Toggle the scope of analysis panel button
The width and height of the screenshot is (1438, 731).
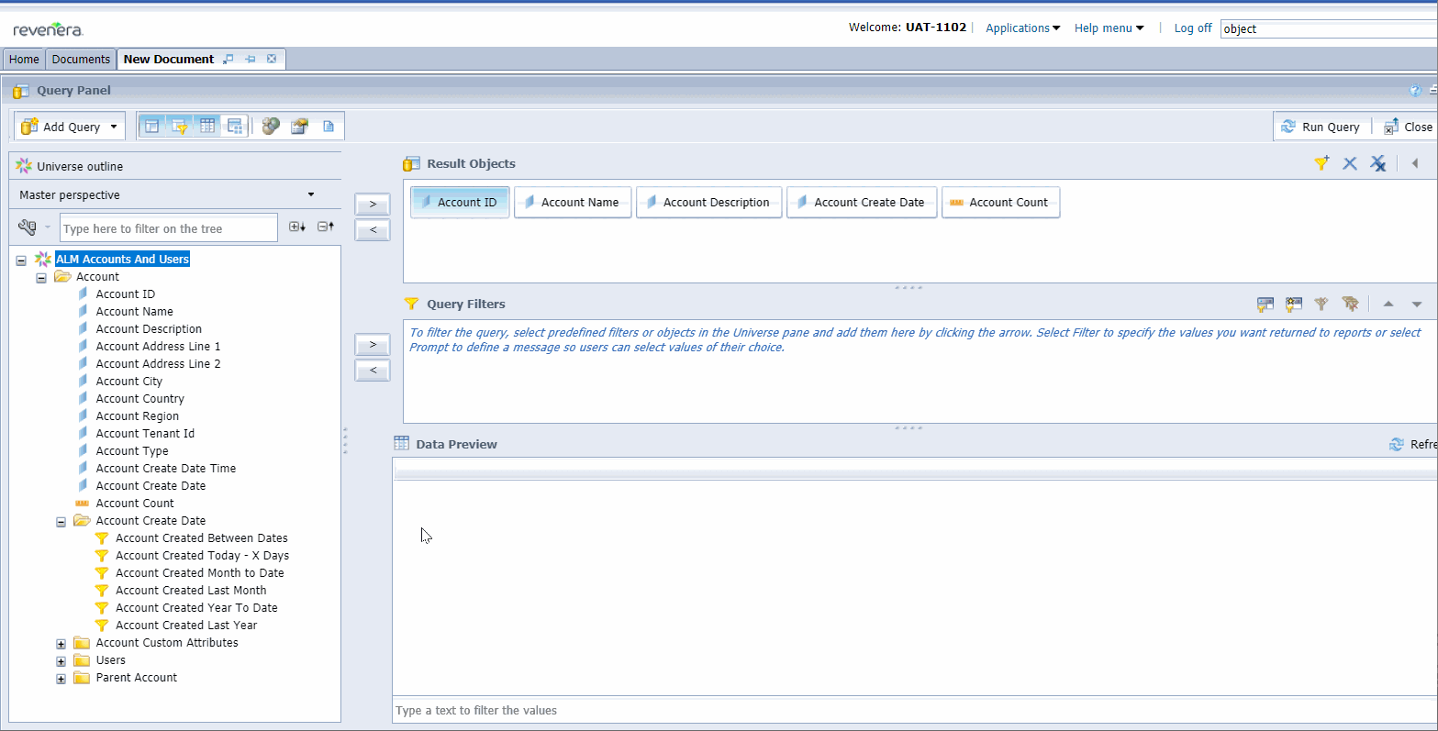[x=235, y=126]
